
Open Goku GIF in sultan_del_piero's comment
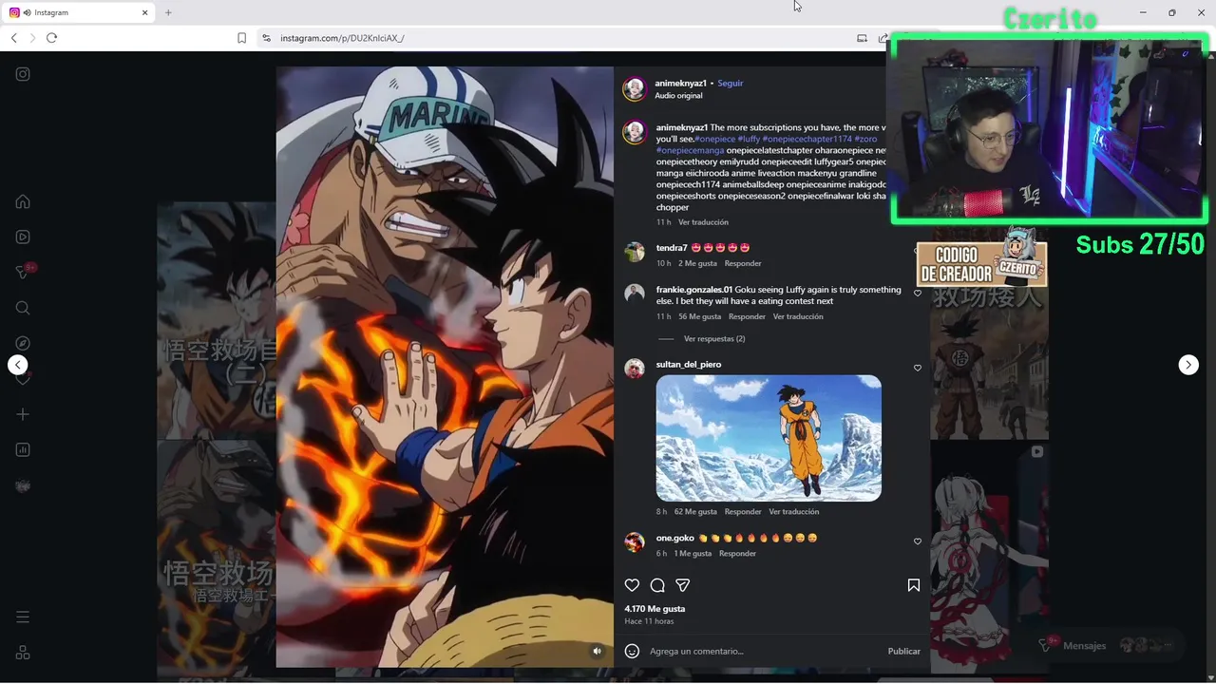[x=769, y=438]
